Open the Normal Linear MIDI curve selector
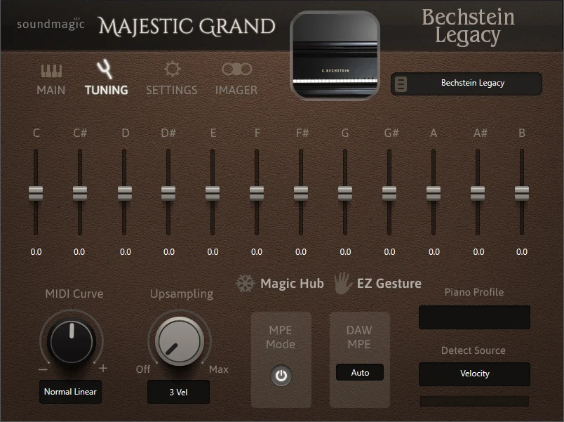 click(x=70, y=392)
